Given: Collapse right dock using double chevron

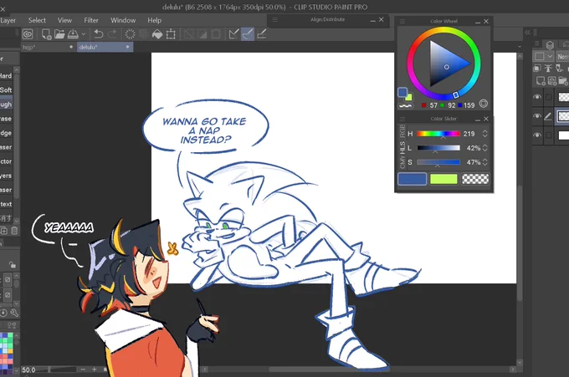Looking at the screenshot, I should [528, 33].
